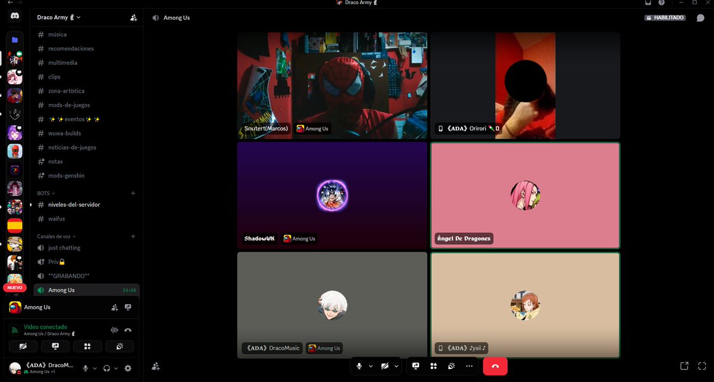714x382 pixels.
Task: Toggle camera button in voice connection panel
Action: tap(23, 346)
